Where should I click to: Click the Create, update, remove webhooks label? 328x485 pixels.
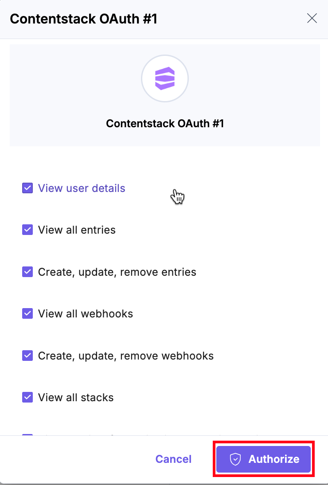coord(126,356)
